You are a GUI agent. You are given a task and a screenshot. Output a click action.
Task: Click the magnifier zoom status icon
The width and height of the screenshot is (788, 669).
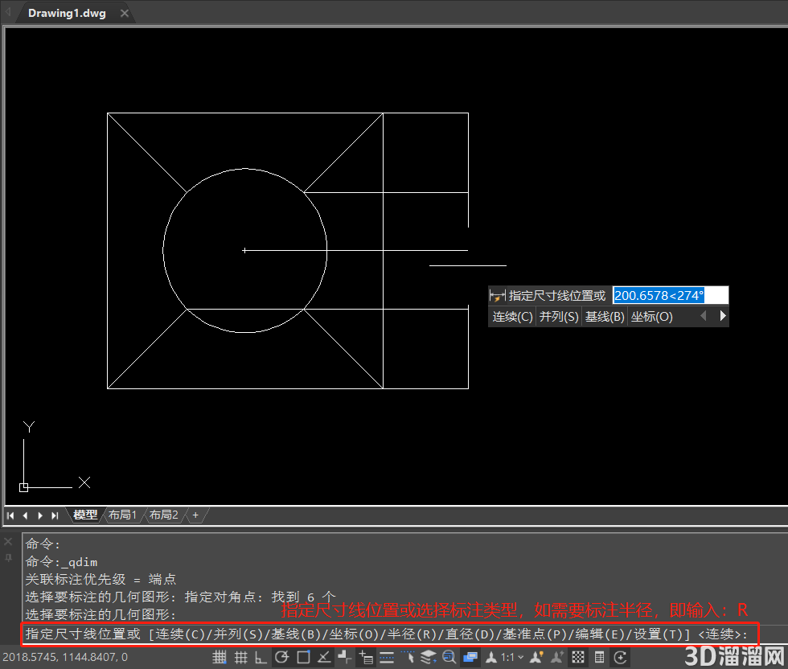point(449,657)
